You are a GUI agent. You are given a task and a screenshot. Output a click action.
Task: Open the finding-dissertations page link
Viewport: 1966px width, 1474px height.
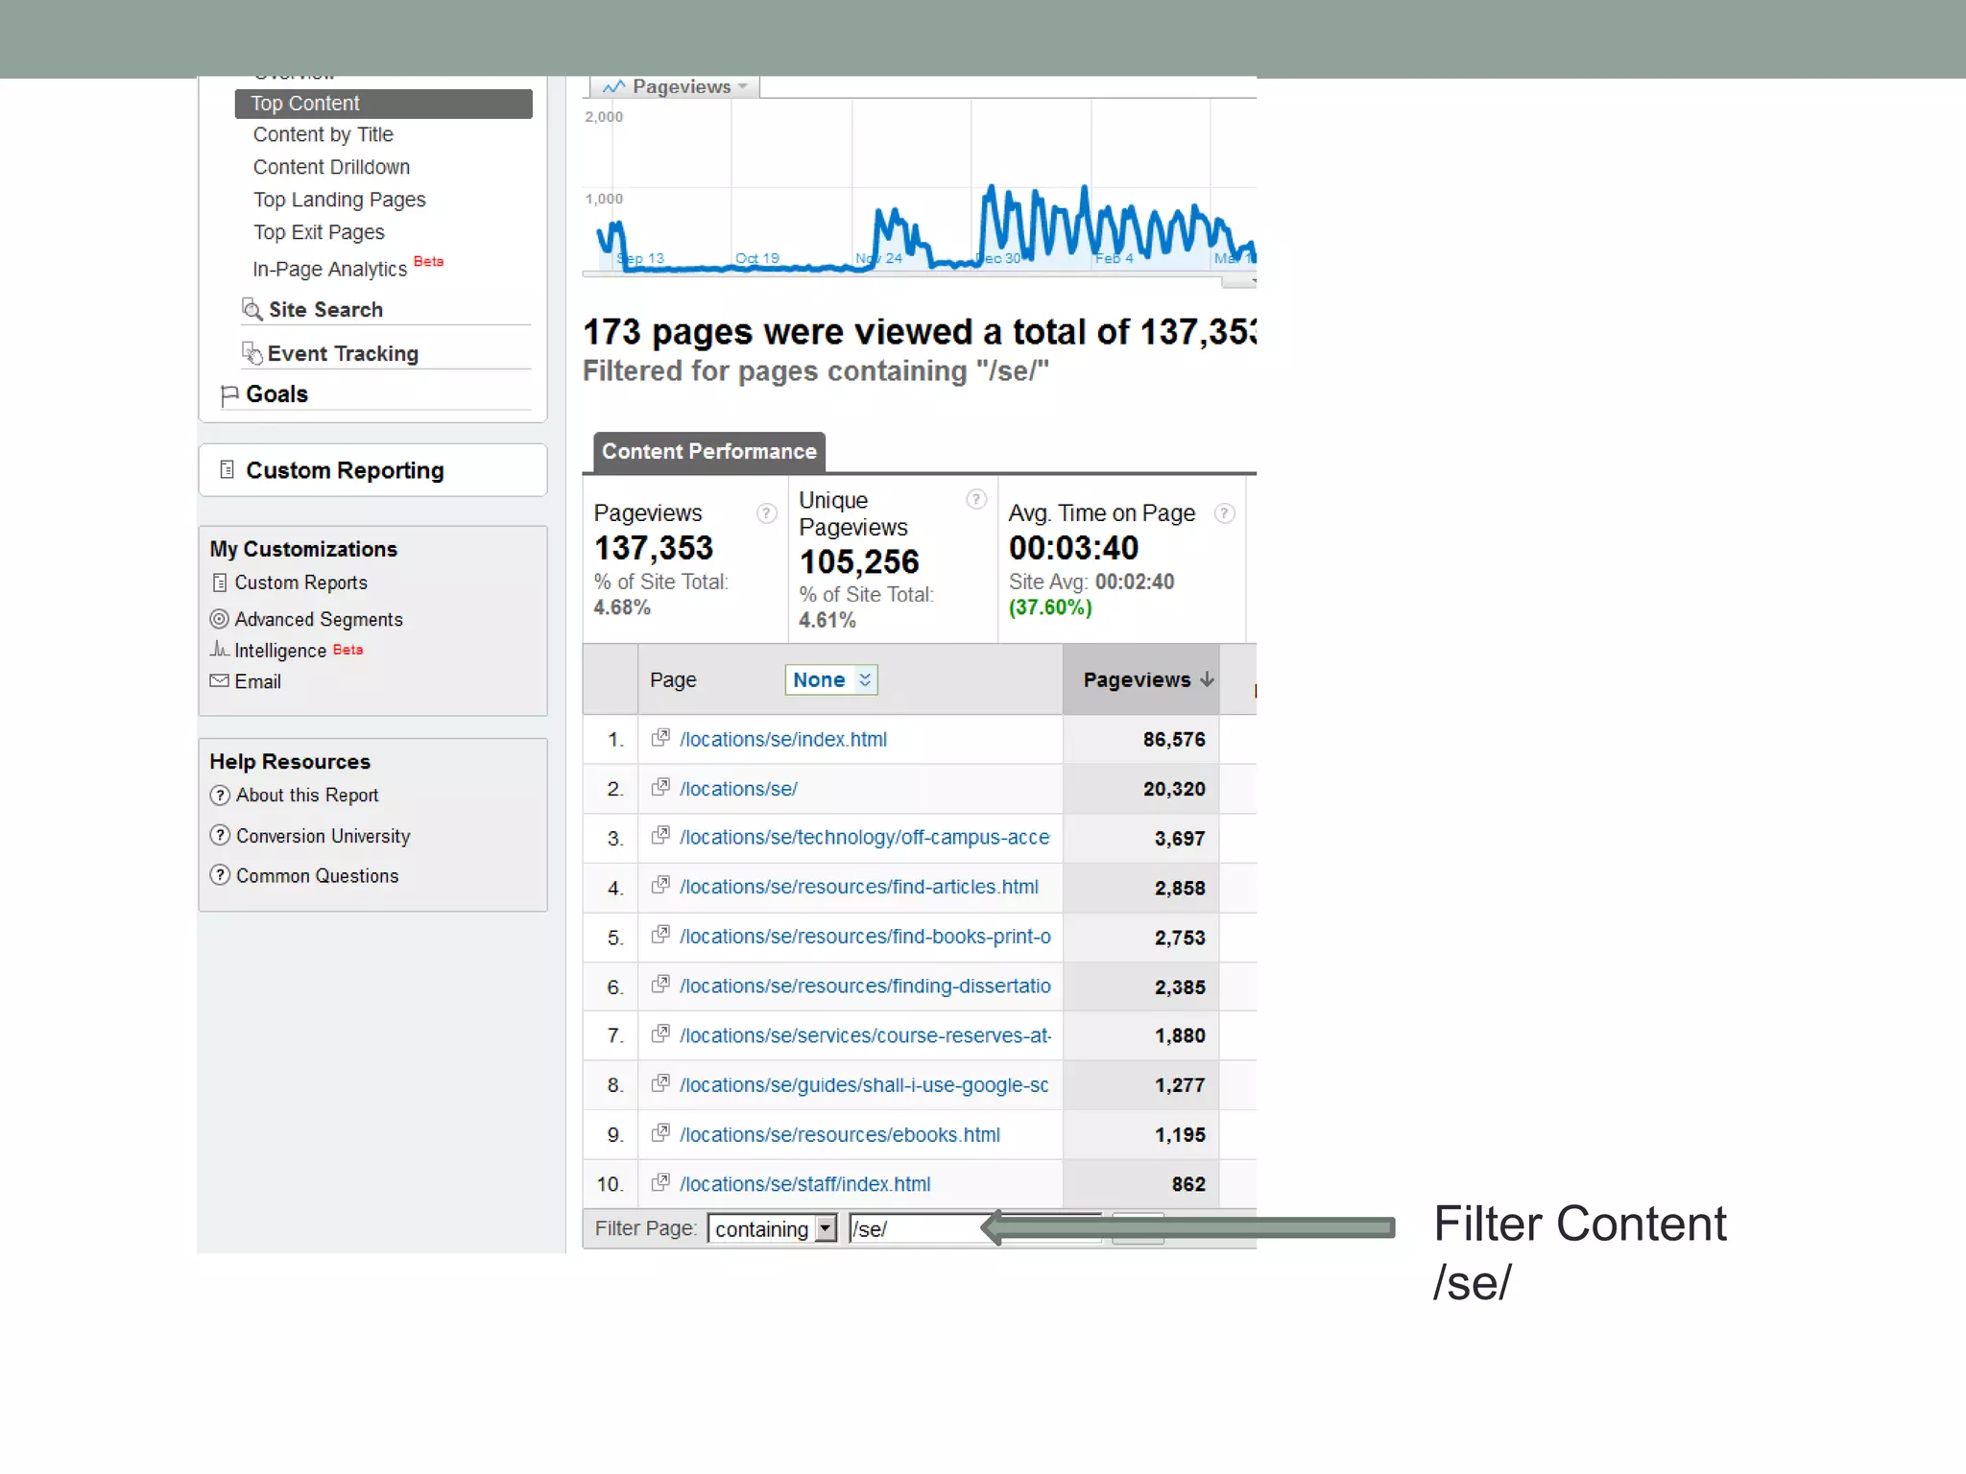click(x=865, y=987)
